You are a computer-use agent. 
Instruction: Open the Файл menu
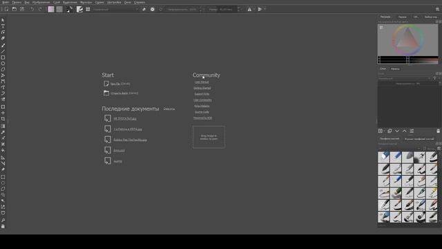(x=6, y=2)
